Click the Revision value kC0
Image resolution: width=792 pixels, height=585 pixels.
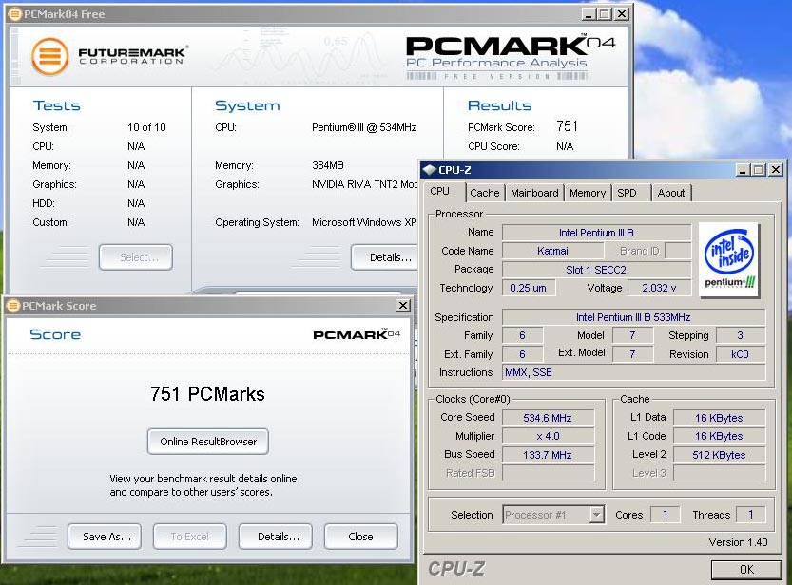pos(740,354)
